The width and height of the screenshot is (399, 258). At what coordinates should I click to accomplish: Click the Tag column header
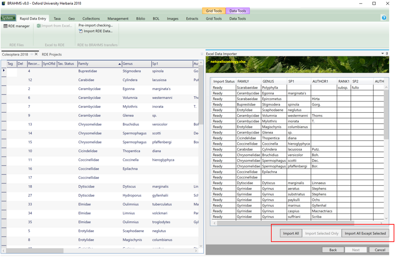point(12,64)
